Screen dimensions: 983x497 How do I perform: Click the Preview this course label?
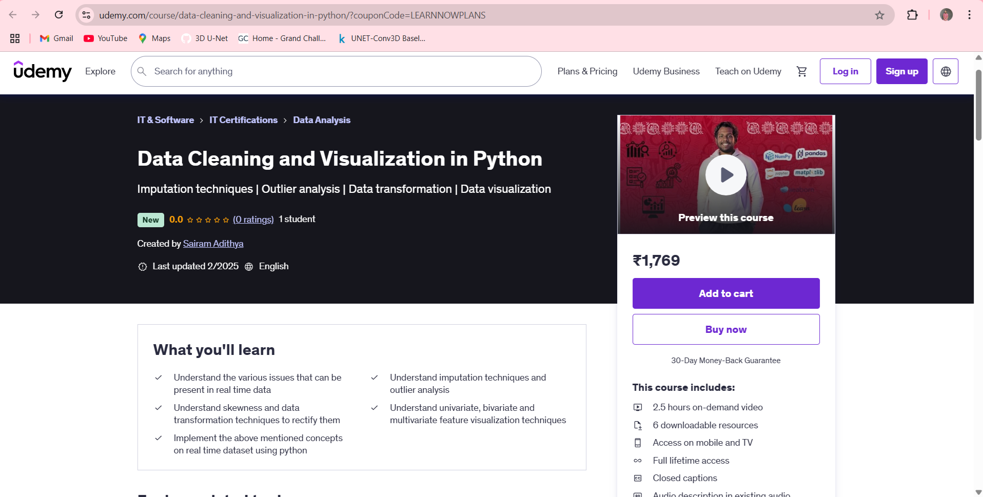coord(725,218)
